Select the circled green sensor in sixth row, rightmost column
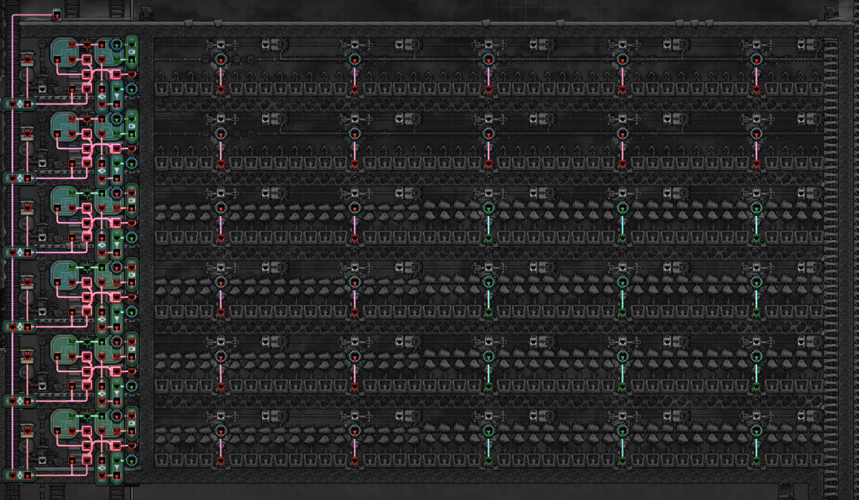The image size is (859, 500). click(x=756, y=431)
